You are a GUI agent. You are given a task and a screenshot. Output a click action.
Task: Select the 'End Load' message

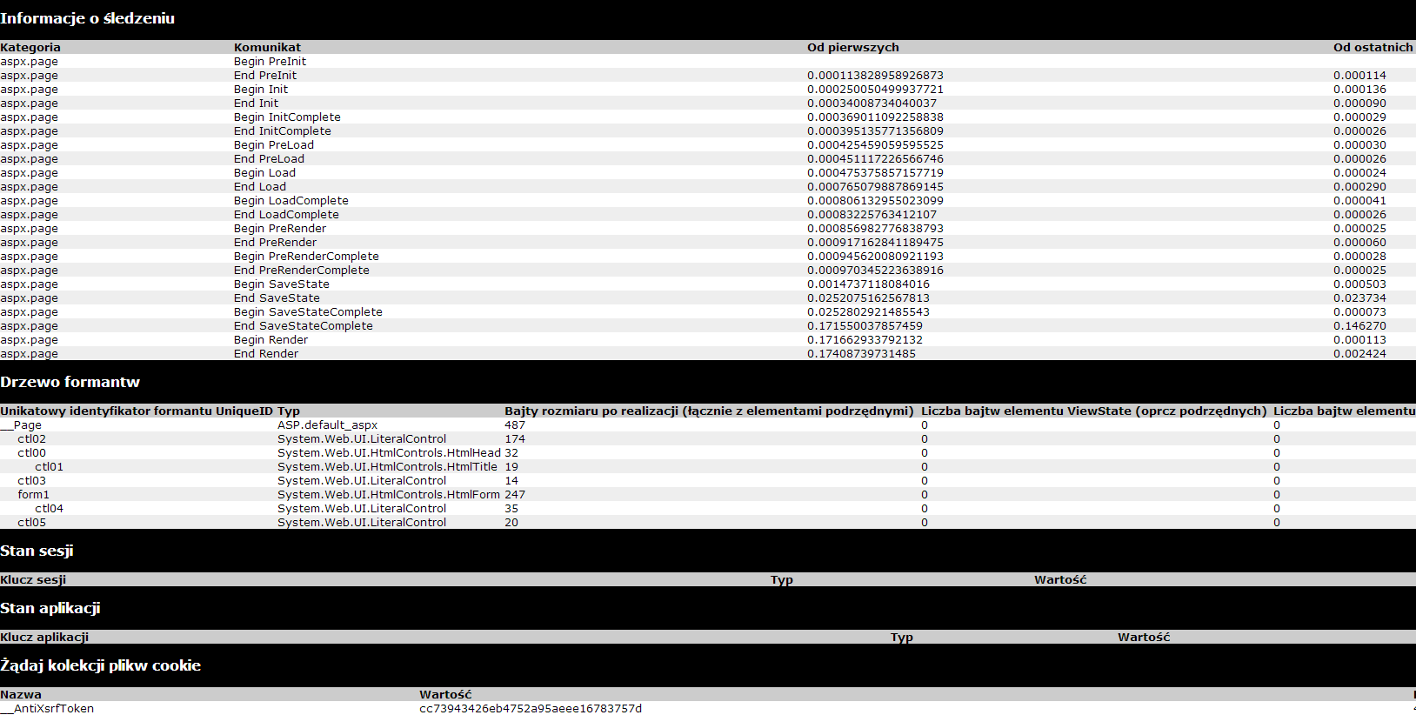pyautogui.click(x=260, y=187)
